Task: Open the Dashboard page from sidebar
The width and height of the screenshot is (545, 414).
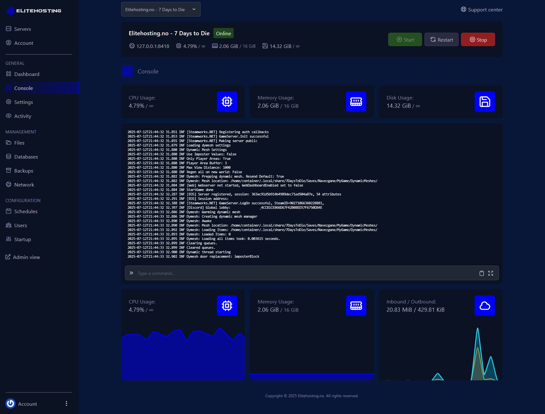Action: (27, 74)
